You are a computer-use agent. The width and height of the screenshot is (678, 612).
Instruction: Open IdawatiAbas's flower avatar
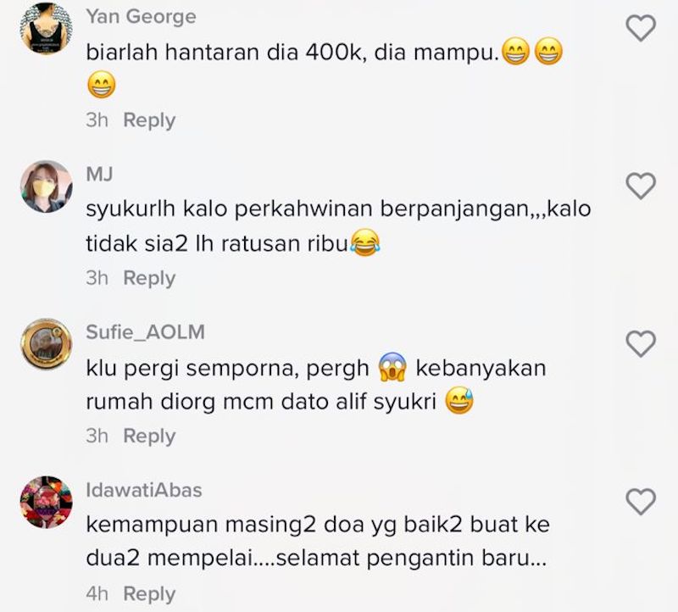click(47, 502)
